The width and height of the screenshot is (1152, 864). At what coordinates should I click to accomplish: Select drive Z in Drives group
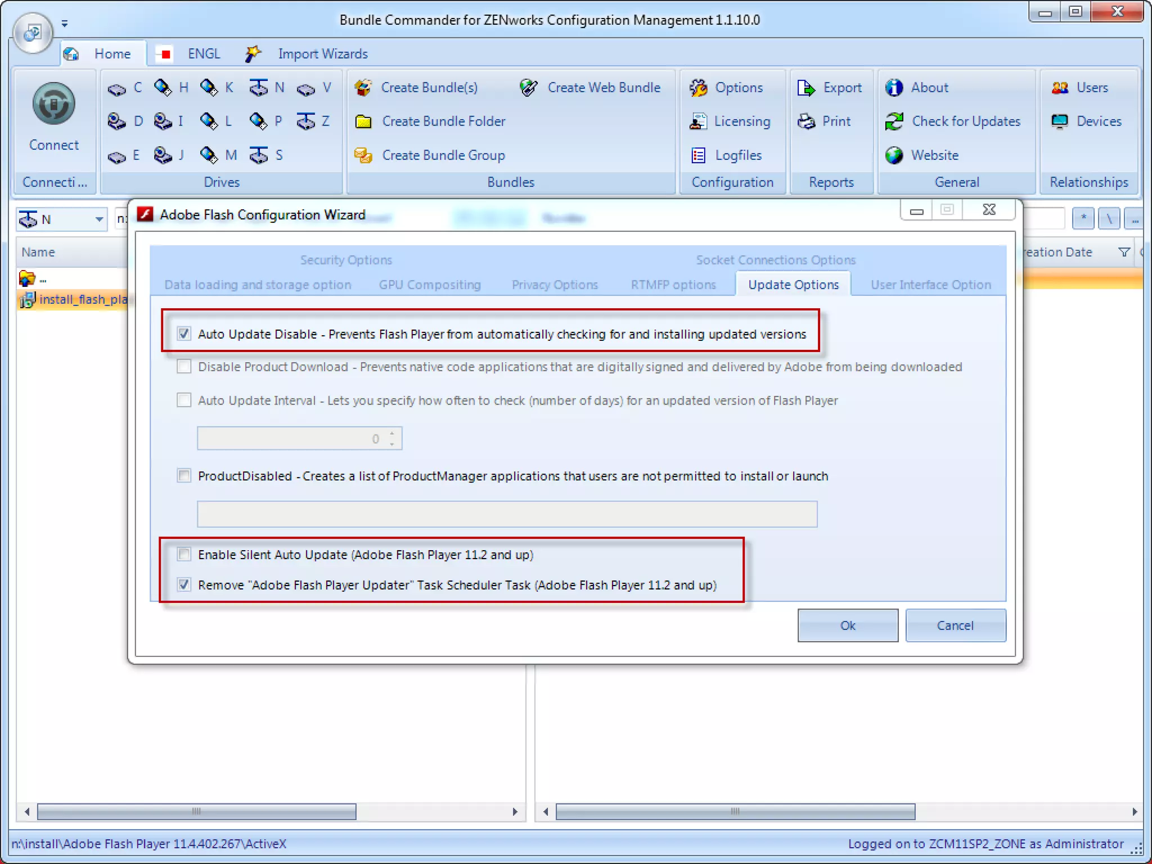[313, 121]
